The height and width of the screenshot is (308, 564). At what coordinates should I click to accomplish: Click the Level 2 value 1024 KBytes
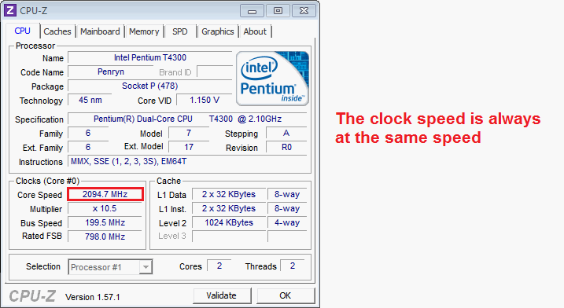229,222
